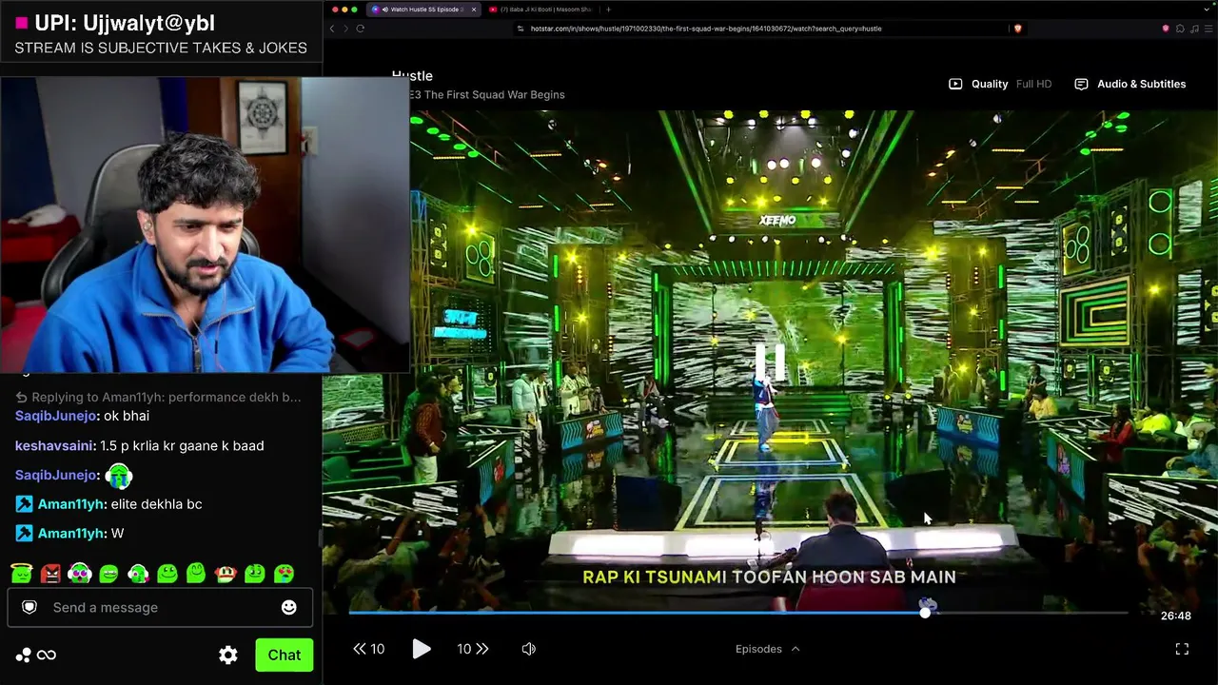Rewind the video 10 seconds
This screenshot has width=1218, height=685.
(368, 649)
